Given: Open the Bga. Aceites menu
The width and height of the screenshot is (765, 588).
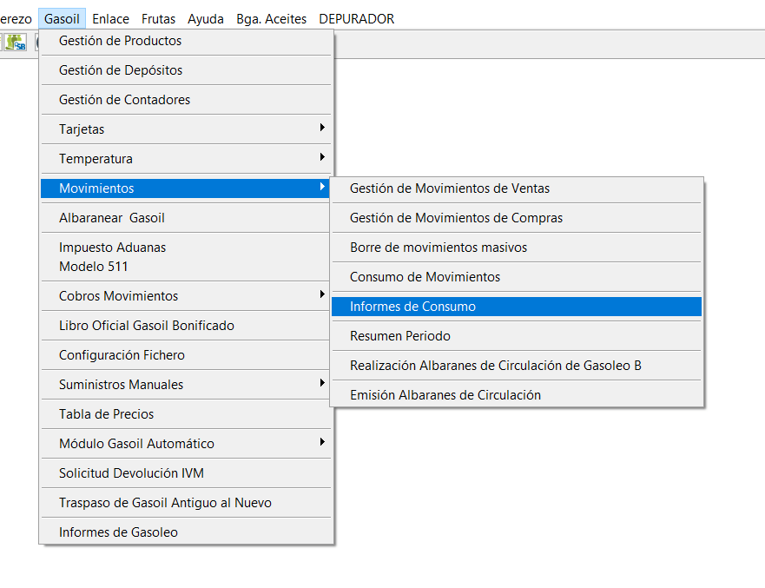Looking at the screenshot, I should [x=272, y=18].
